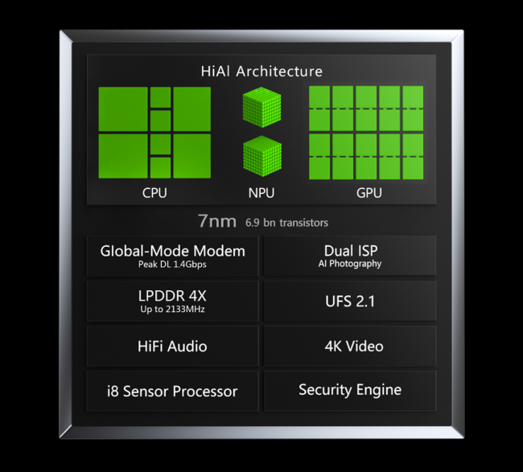This screenshot has height=472, width=523.
Task: Open the Dual ISP AI Photography tile
Action: pos(350,256)
